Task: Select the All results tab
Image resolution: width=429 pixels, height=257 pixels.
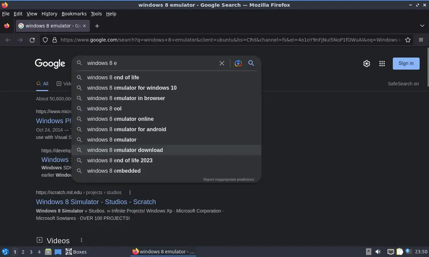Action: click(x=42, y=84)
